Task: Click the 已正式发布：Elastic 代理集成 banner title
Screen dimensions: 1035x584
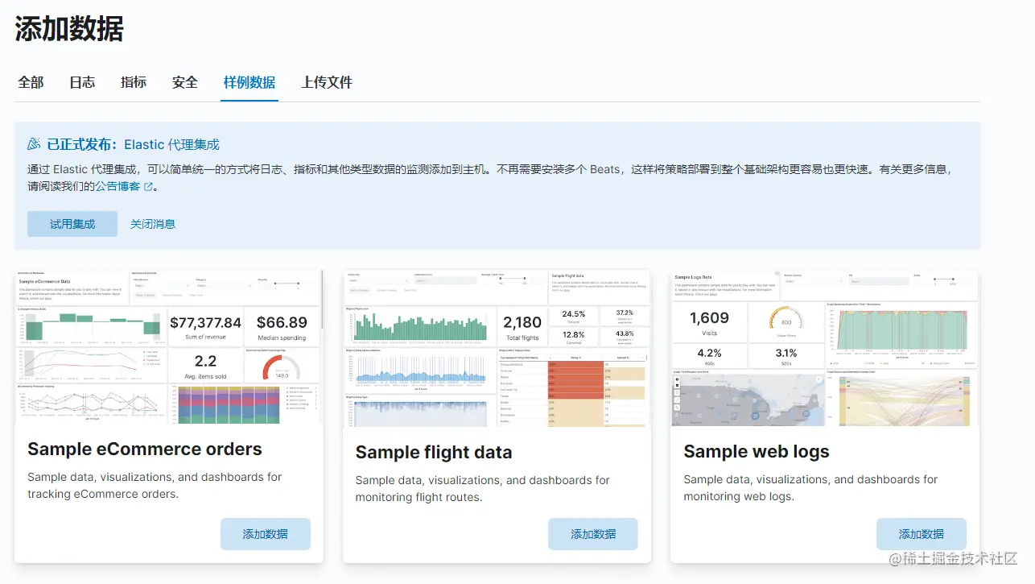Action: click(133, 144)
